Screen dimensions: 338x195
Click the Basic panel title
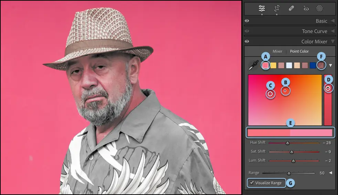coord(321,21)
